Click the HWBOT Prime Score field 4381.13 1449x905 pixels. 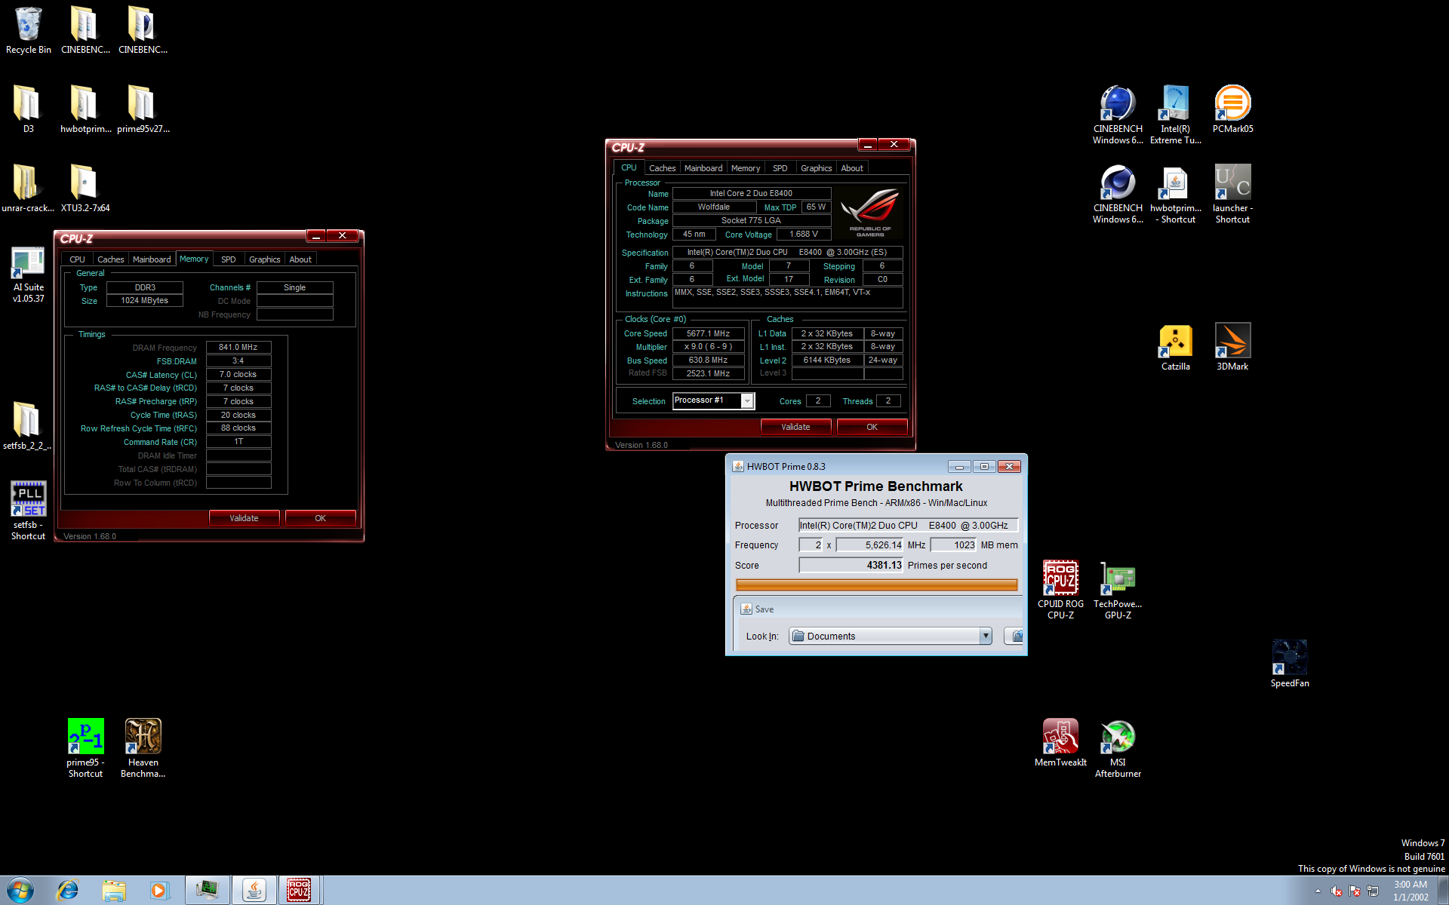coord(851,565)
